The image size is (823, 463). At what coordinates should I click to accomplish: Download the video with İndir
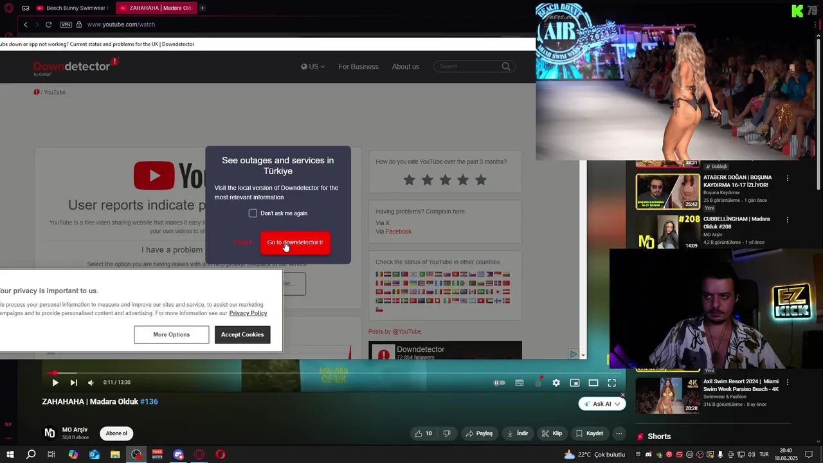[x=518, y=433]
